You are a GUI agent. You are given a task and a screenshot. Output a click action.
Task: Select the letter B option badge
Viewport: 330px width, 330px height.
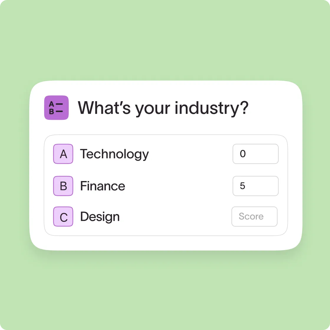coord(63,186)
